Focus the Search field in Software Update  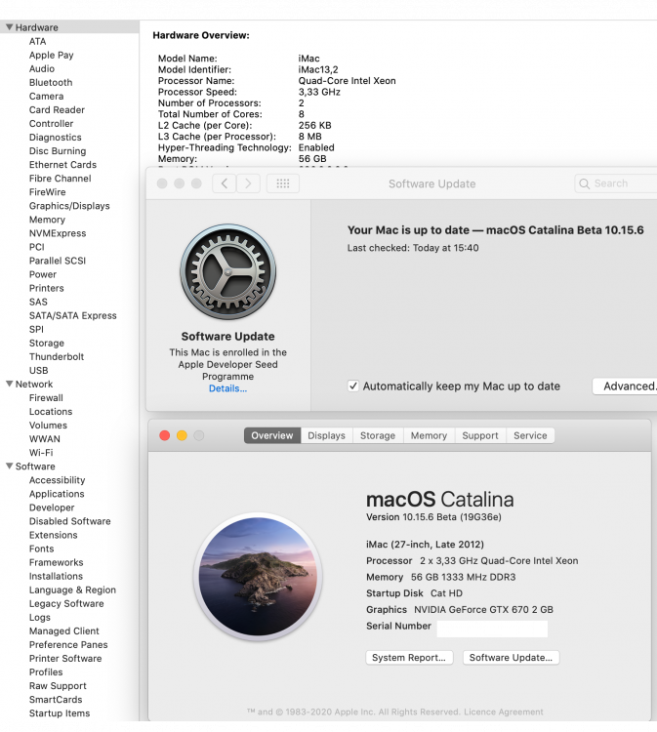(616, 183)
